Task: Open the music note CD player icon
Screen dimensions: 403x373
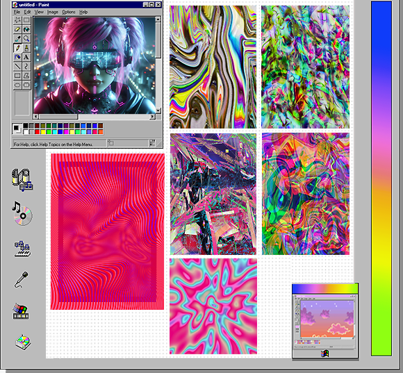Action: point(22,214)
